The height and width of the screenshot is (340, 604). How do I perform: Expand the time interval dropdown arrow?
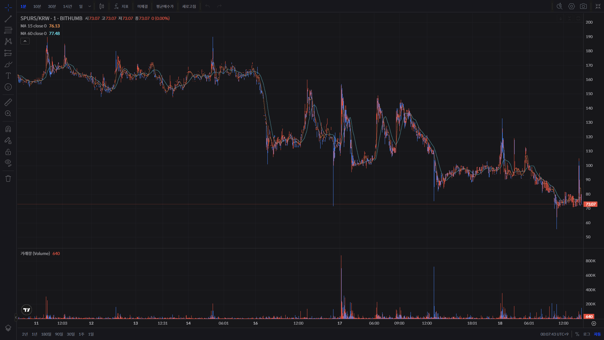coord(90,6)
